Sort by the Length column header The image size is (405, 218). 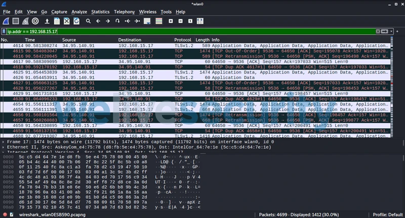(x=202, y=40)
